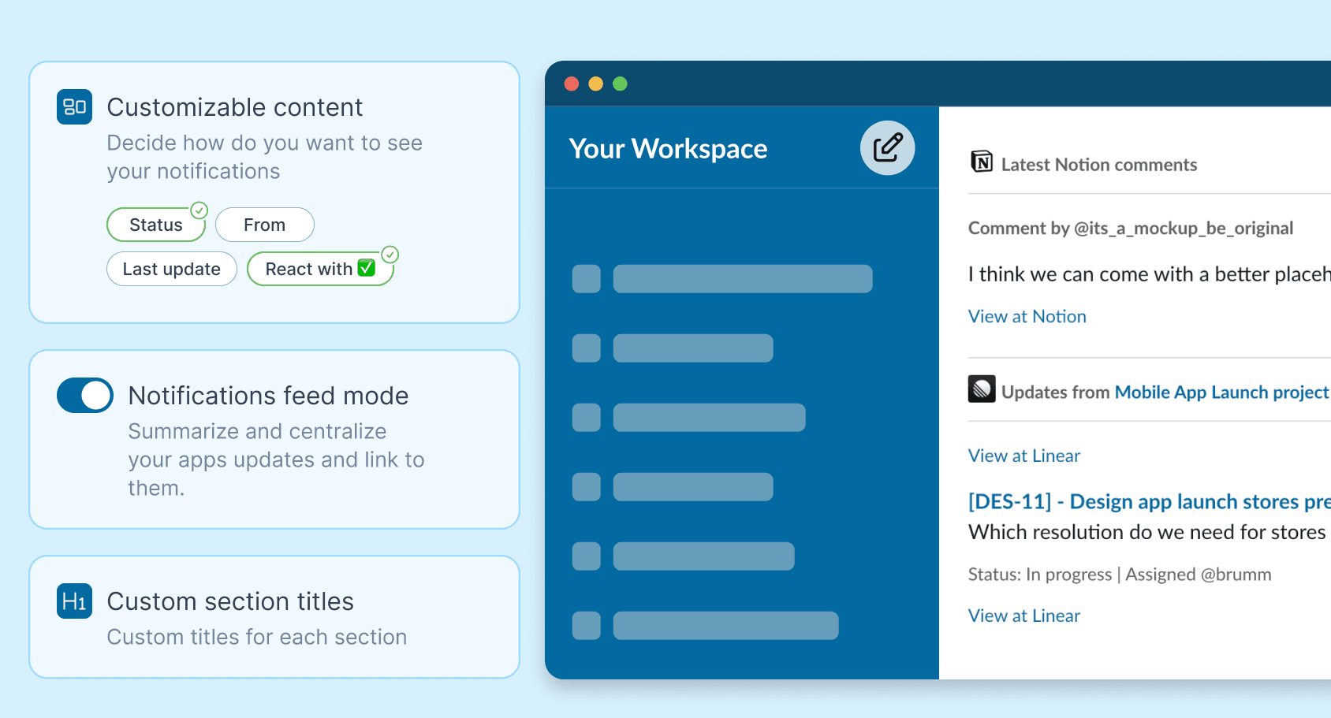Click the green checkbox emoji in React with
Viewport: 1331px width, 718px height.
click(x=367, y=269)
